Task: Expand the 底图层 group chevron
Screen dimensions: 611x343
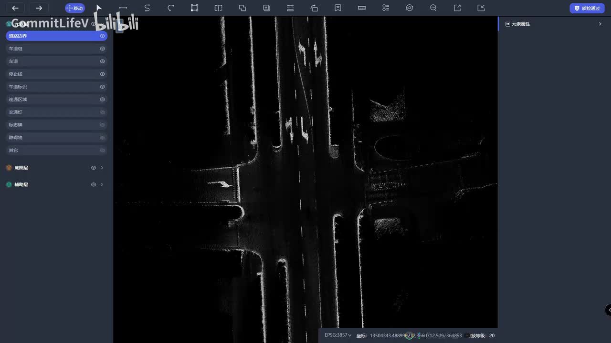Action: point(102,168)
